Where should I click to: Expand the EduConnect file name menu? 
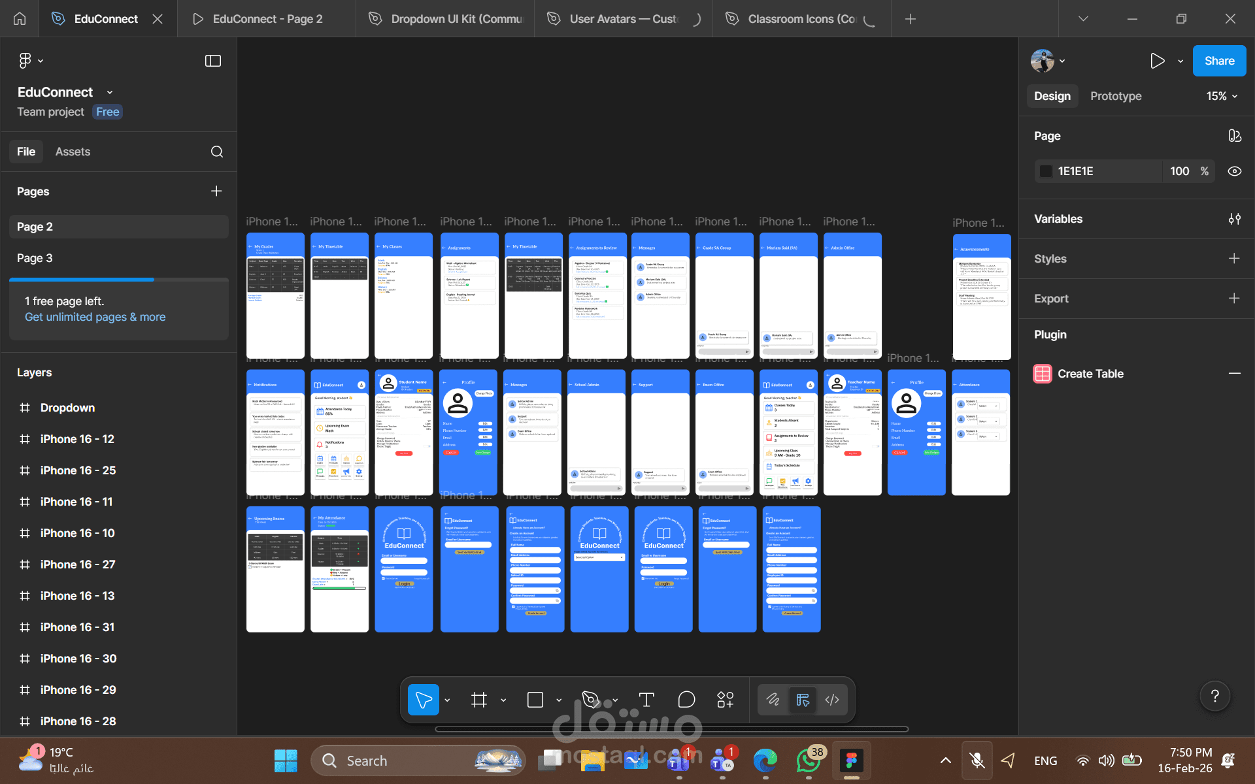coord(109,92)
